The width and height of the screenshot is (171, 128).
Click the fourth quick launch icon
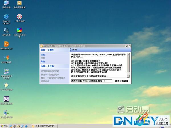22,126
